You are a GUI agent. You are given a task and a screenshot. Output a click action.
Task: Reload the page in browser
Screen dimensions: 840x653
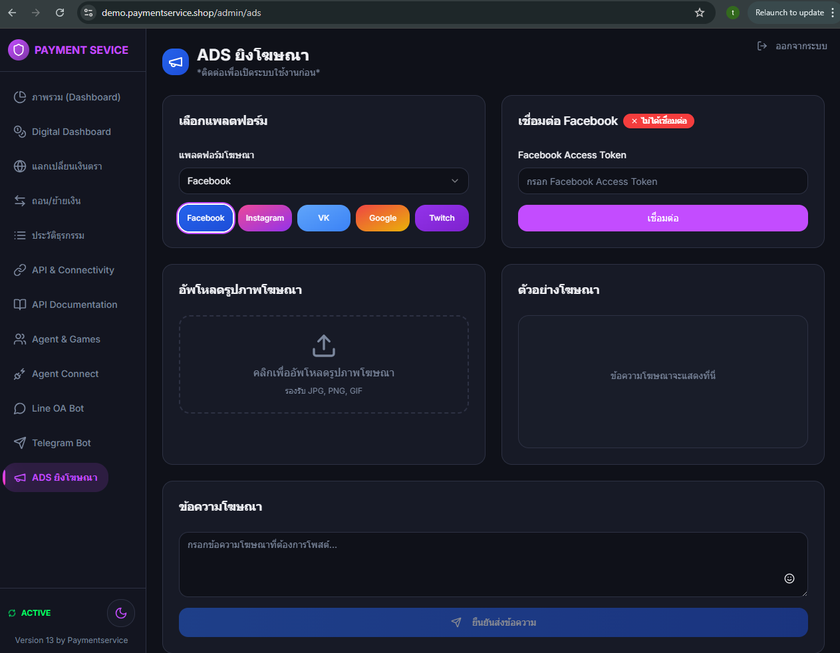(x=60, y=13)
